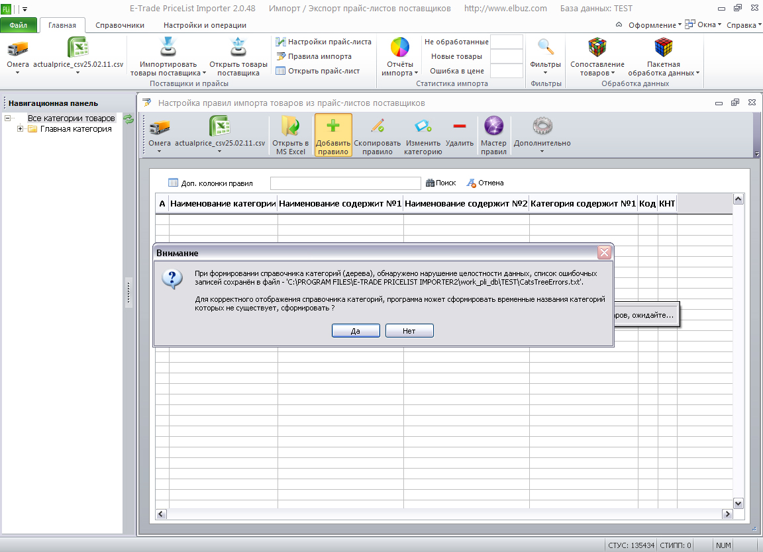This screenshot has height=552, width=763.
Task: Close the Внимание dialog with red X
Action: coord(604,252)
